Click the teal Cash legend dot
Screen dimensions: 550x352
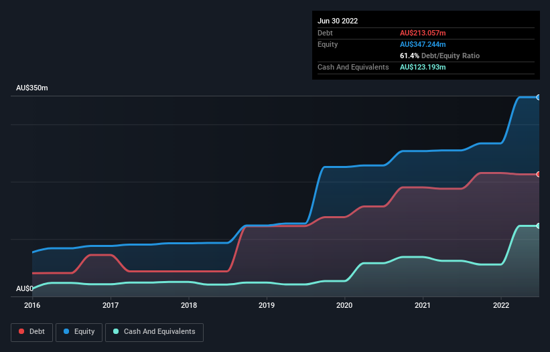(116, 331)
